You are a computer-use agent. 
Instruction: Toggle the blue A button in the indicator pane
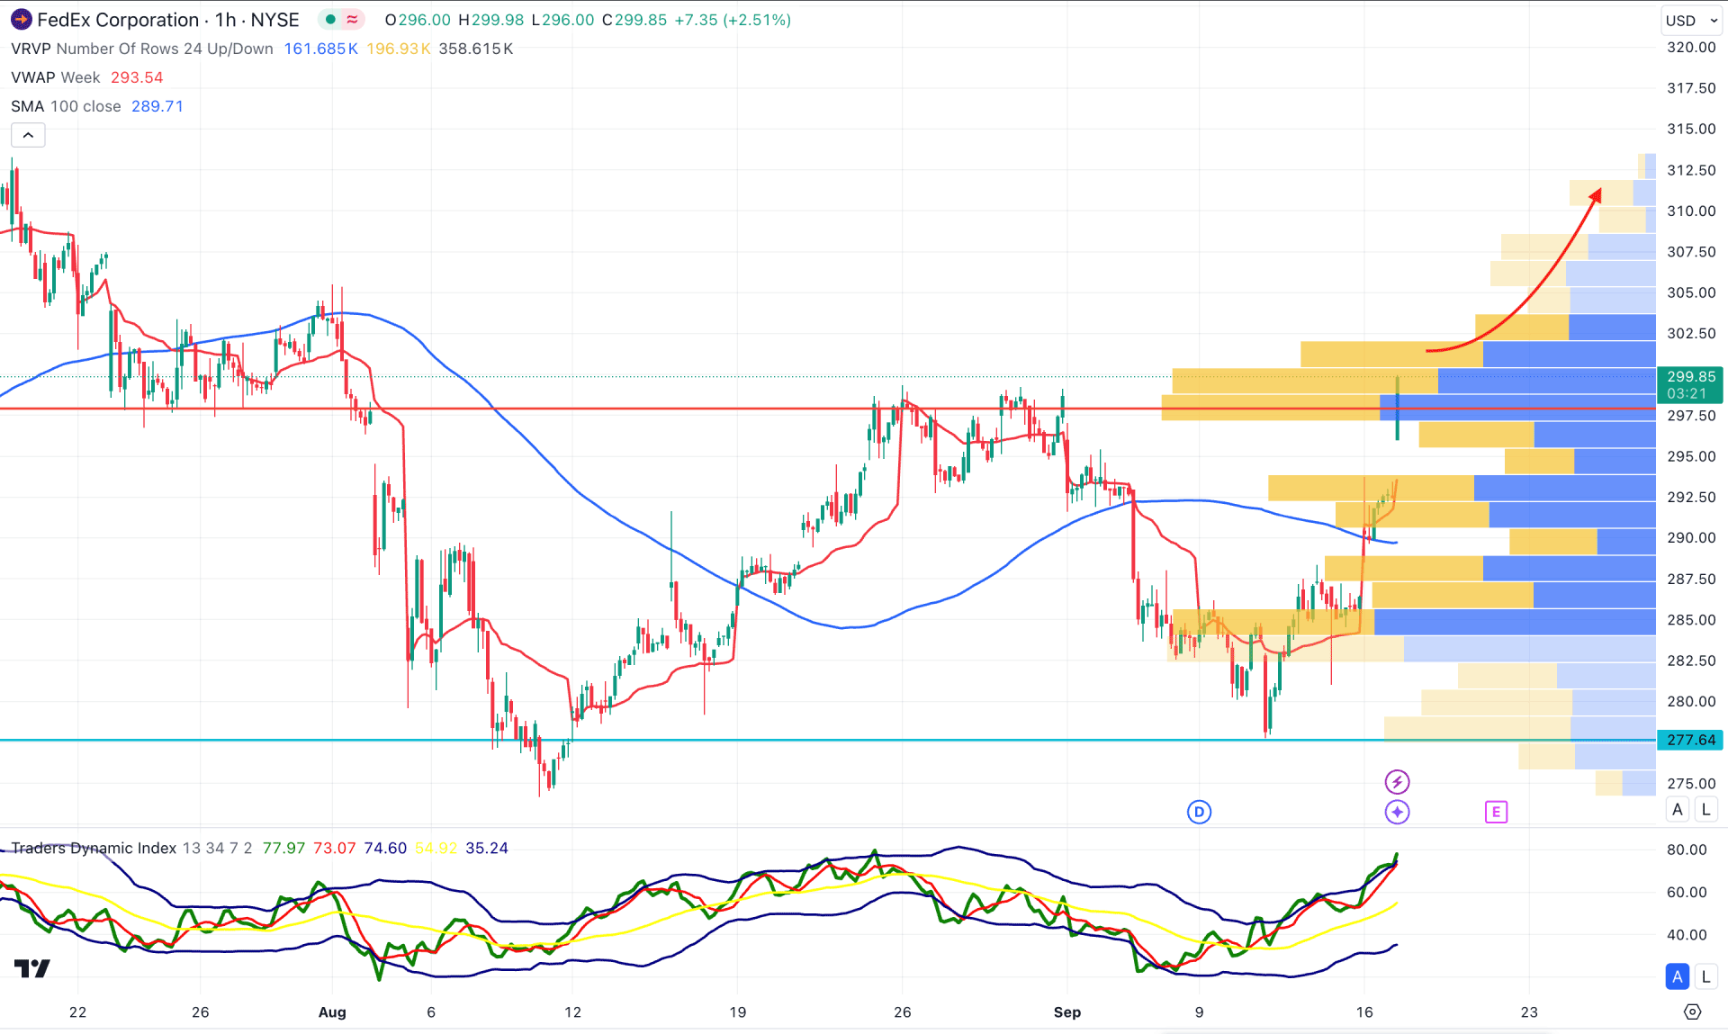(1678, 976)
